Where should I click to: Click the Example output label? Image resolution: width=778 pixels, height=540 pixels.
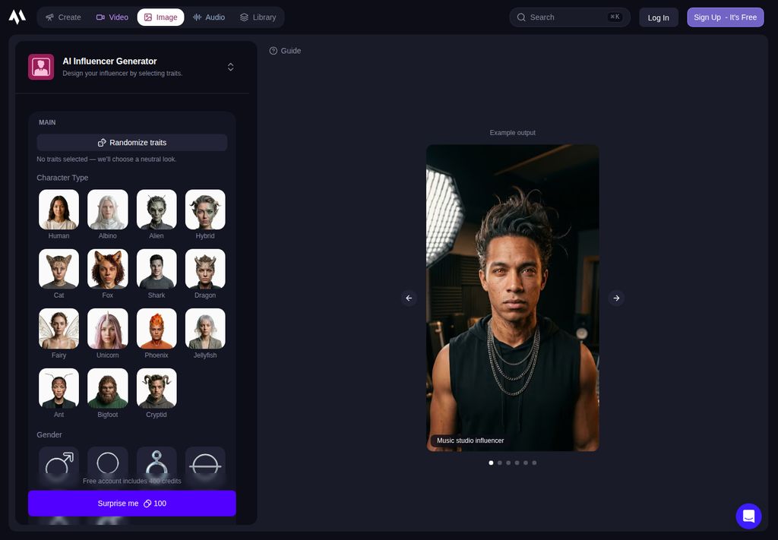(x=513, y=132)
